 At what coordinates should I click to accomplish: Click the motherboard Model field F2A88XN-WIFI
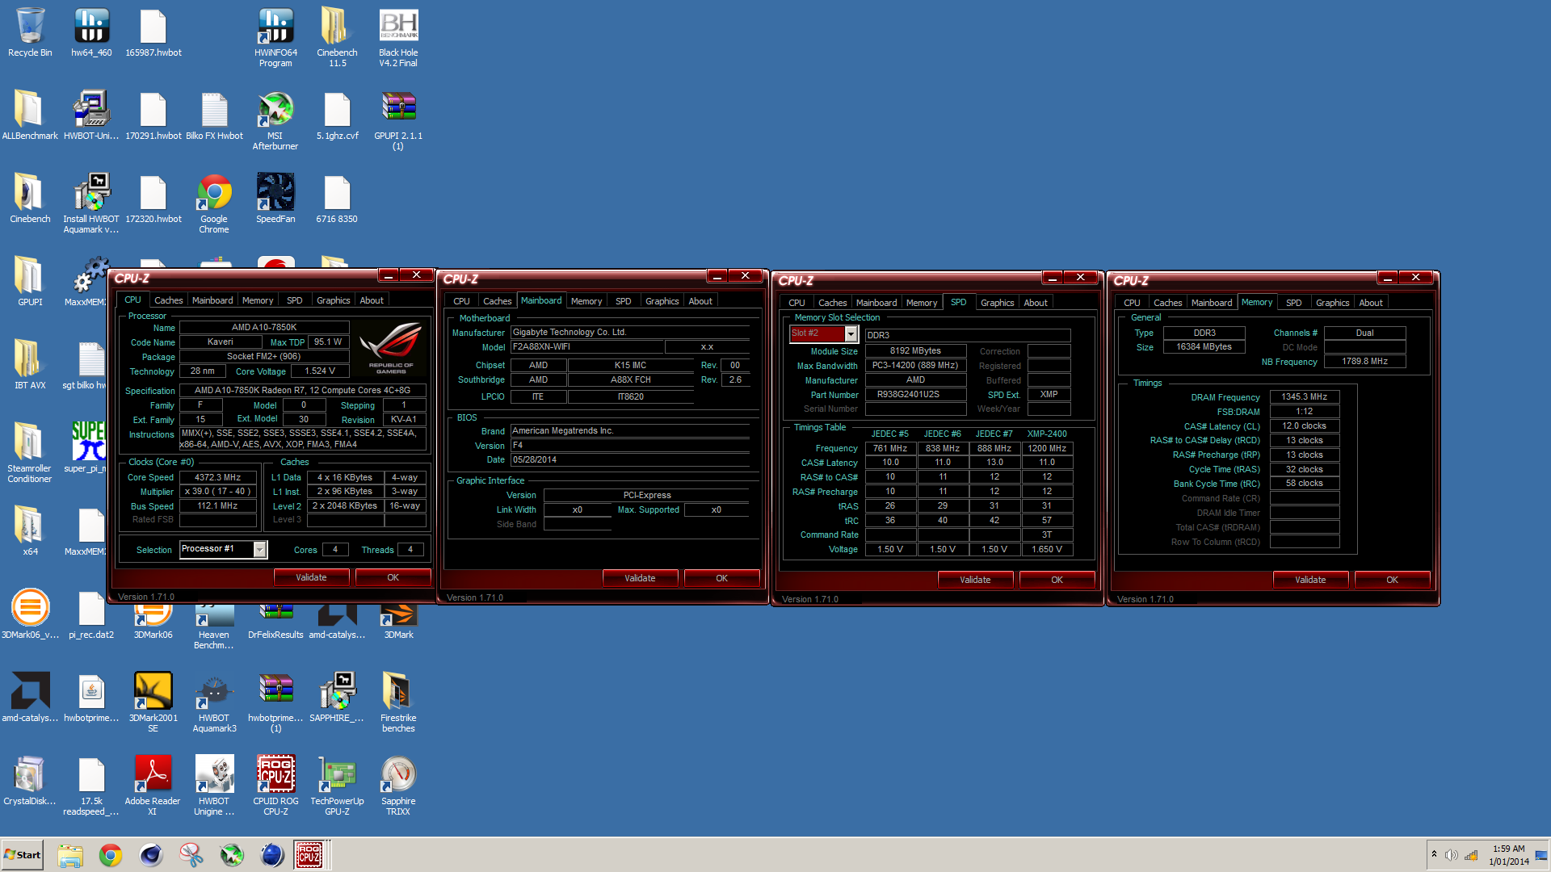coord(587,346)
